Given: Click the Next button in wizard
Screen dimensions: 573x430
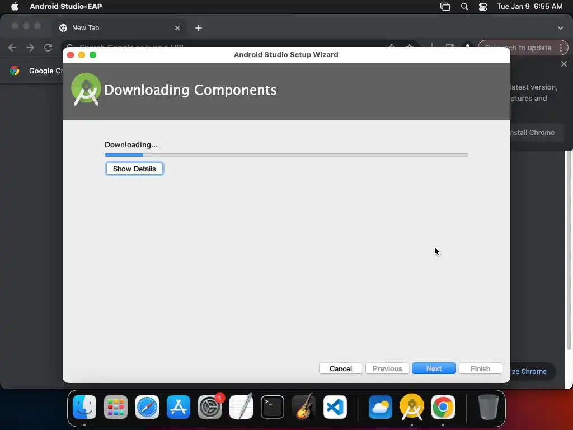Looking at the screenshot, I should [x=434, y=368].
